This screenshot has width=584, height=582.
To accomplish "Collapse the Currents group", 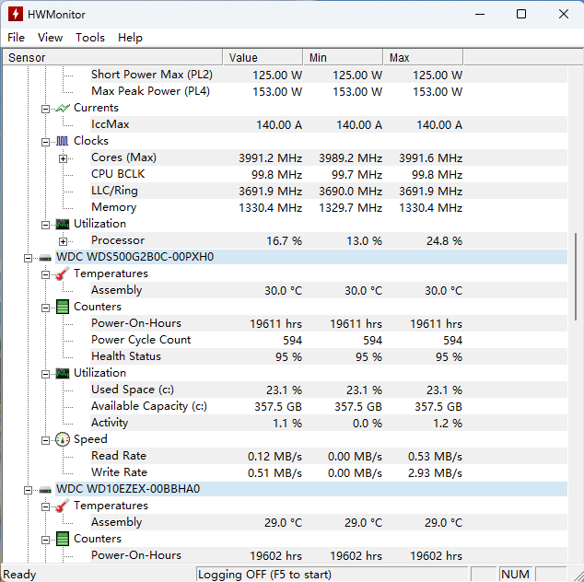I will tap(45, 109).
